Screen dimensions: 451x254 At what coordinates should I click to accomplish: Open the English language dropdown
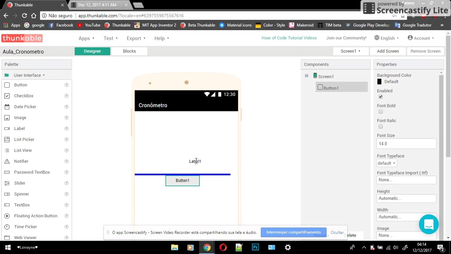click(387, 38)
